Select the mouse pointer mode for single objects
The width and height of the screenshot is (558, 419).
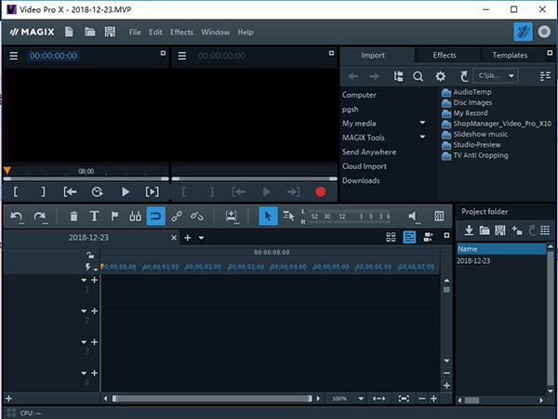[268, 216]
